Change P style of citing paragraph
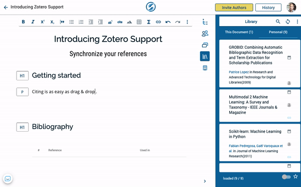Viewport: 301px width, 187px height. tap(22, 92)
